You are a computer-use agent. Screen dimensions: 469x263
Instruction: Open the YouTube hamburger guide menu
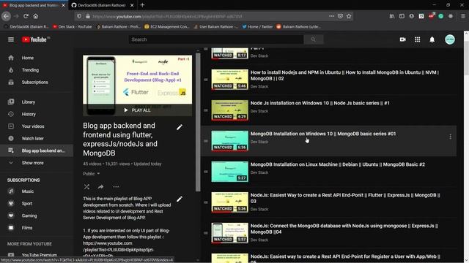[11, 39]
